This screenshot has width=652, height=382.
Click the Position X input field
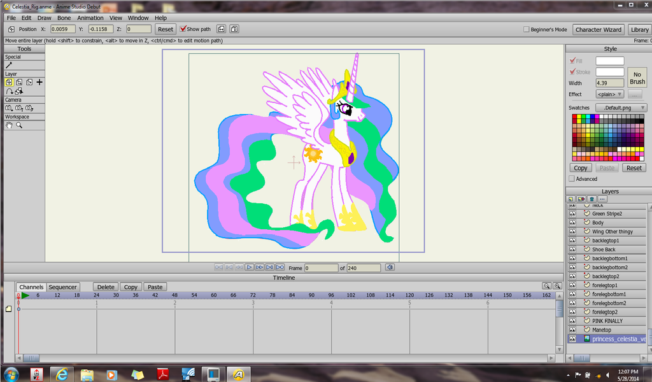(x=63, y=29)
